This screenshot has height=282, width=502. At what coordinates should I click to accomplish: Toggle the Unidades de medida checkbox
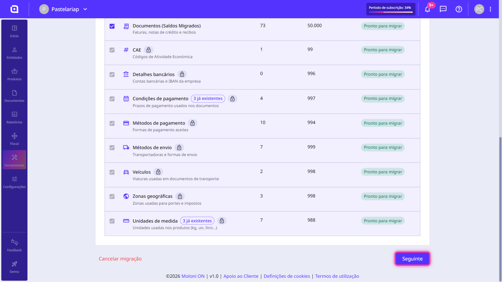[x=112, y=221]
